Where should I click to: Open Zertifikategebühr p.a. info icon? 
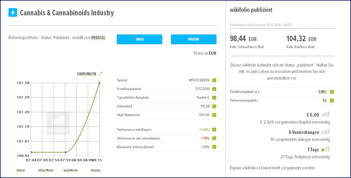(x=332, y=92)
